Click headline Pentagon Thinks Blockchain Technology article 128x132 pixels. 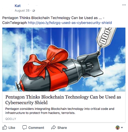(63, 100)
